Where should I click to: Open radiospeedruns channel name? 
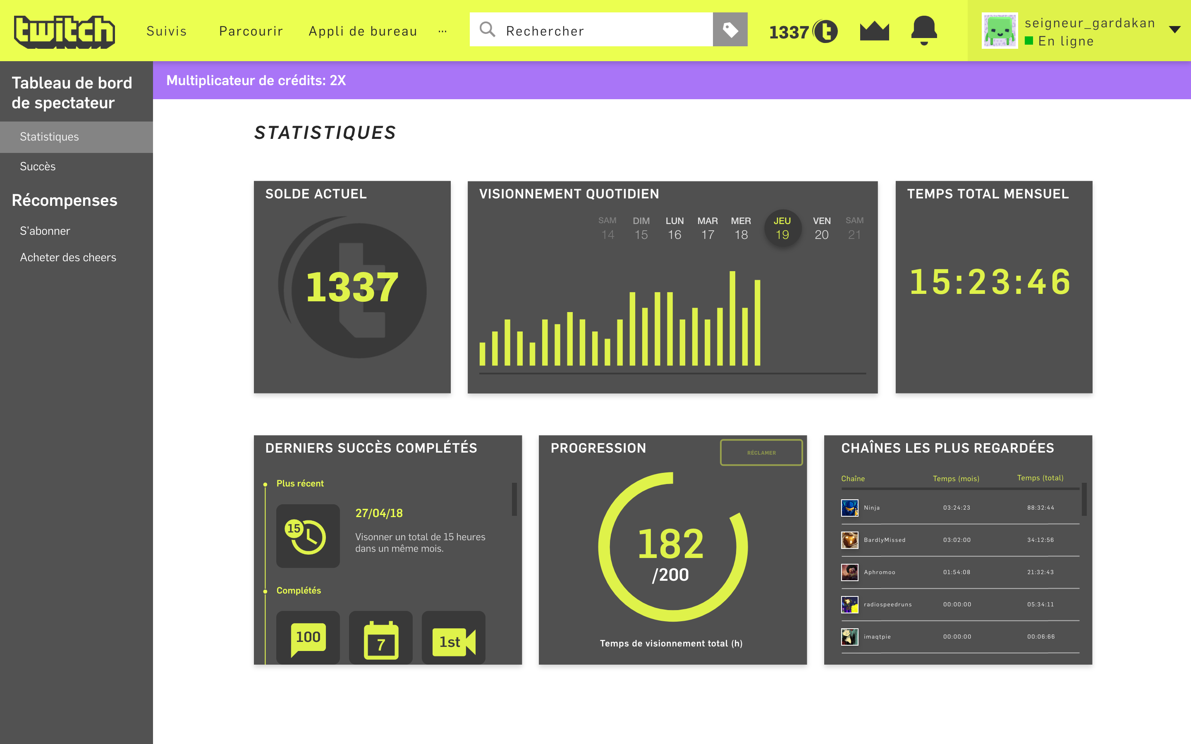pyautogui.click(x=887, y=604)
